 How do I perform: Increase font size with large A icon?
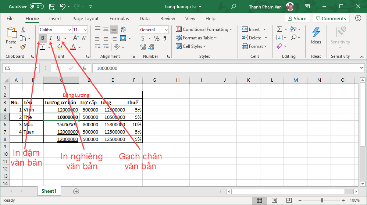pos(76,38)
